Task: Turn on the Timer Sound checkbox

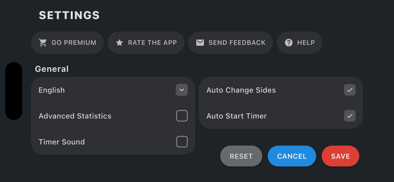Action: [182, 142]
